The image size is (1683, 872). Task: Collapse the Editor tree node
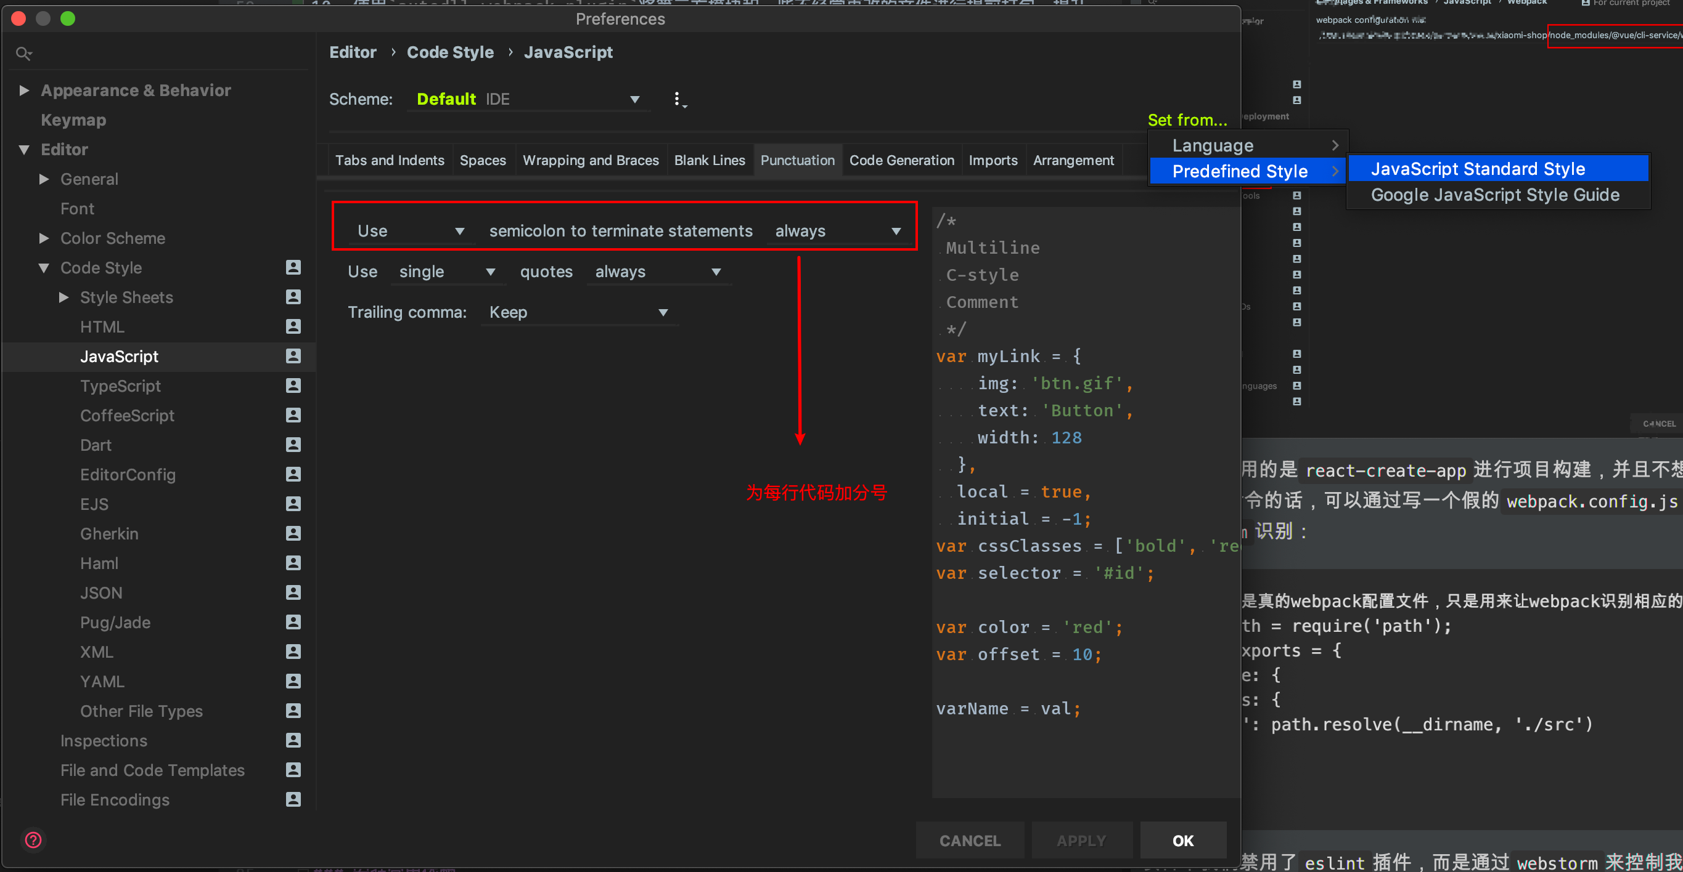pyautogui.click(x=24, y=150)
